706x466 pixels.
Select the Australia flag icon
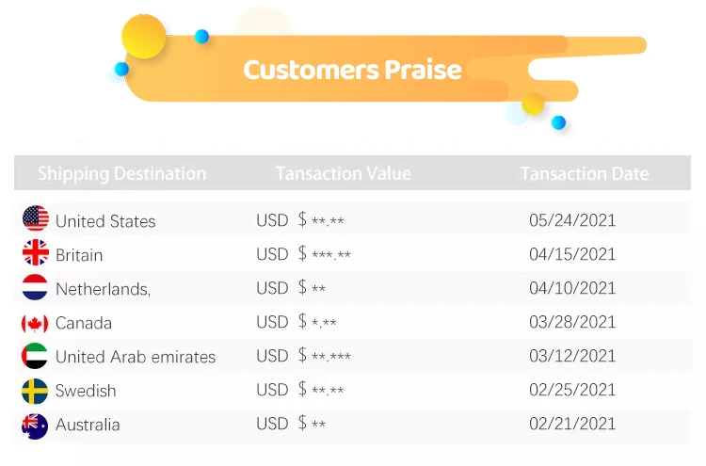[x=35, y=425]
